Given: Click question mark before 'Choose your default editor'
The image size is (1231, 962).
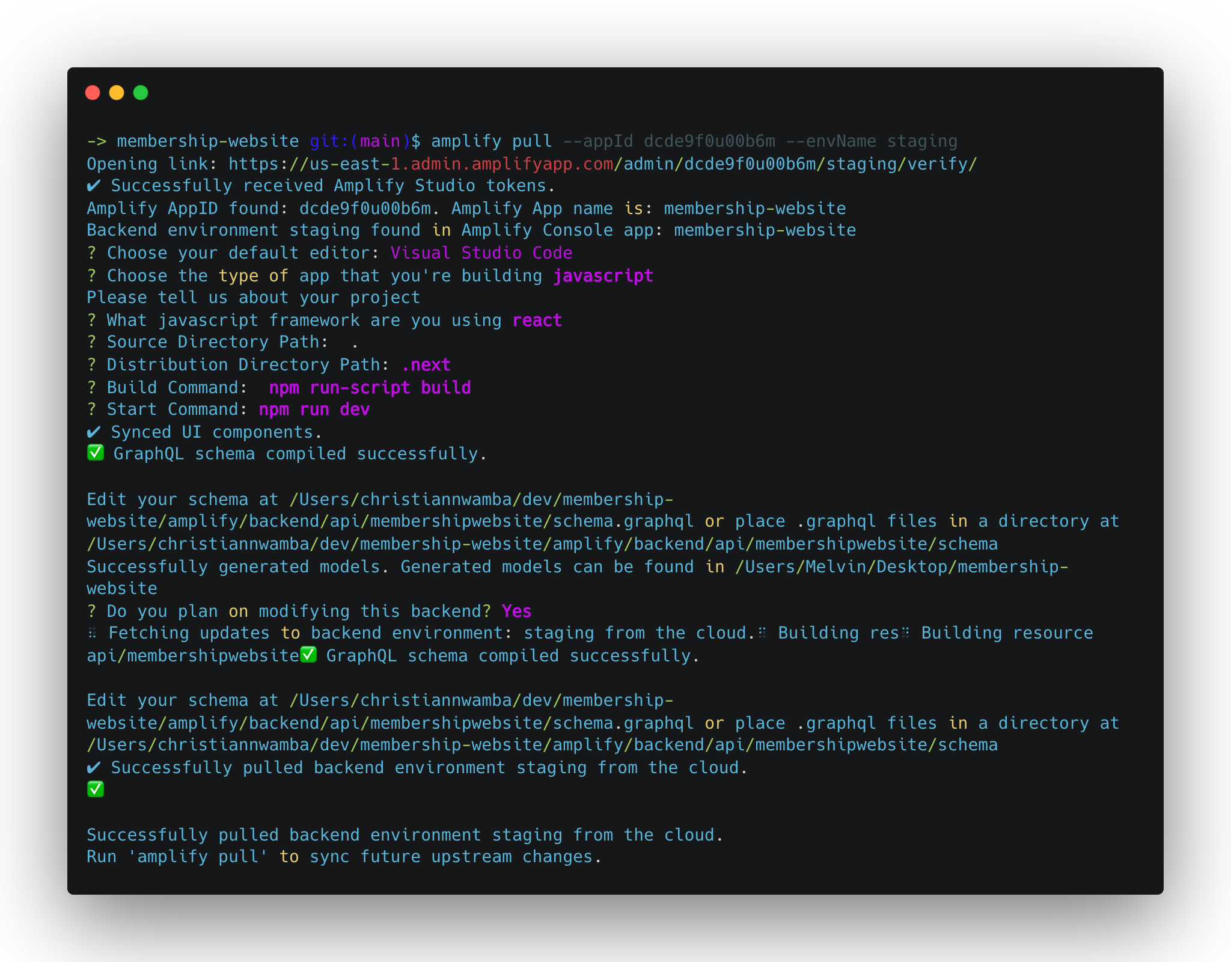Looking at the screenshot, I should pyautogui.click(x=91, y=253).
